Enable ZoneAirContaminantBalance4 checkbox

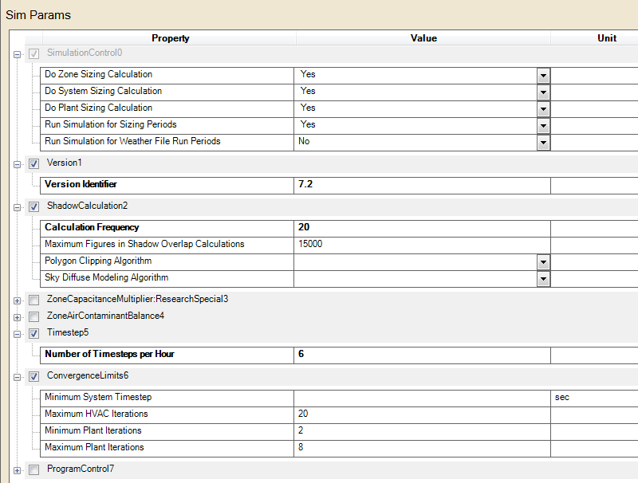click(x=33, y=316)
